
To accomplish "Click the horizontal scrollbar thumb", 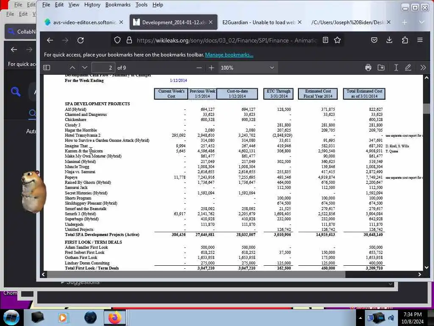I will coord(196,275).
